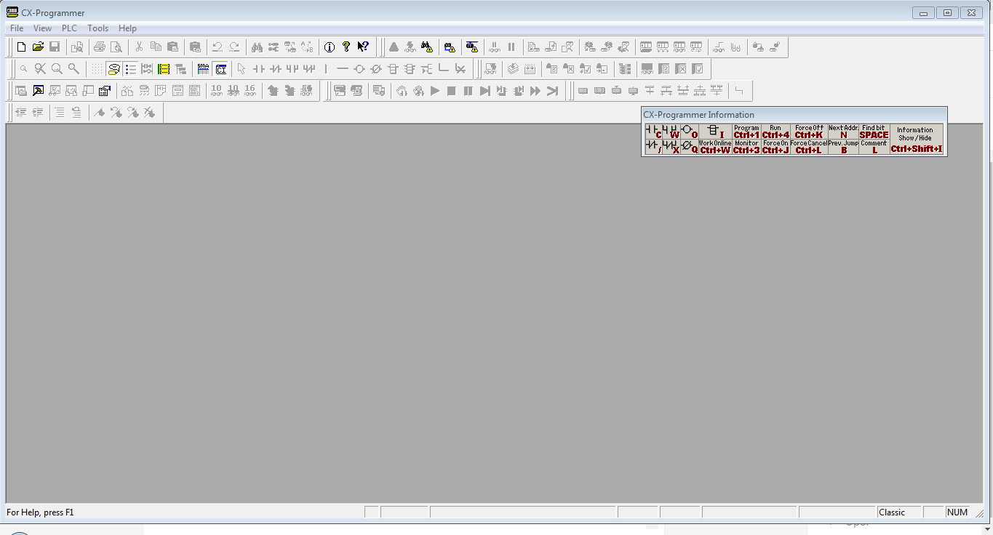Click the pause bars simulation icon

coord(468,91)
